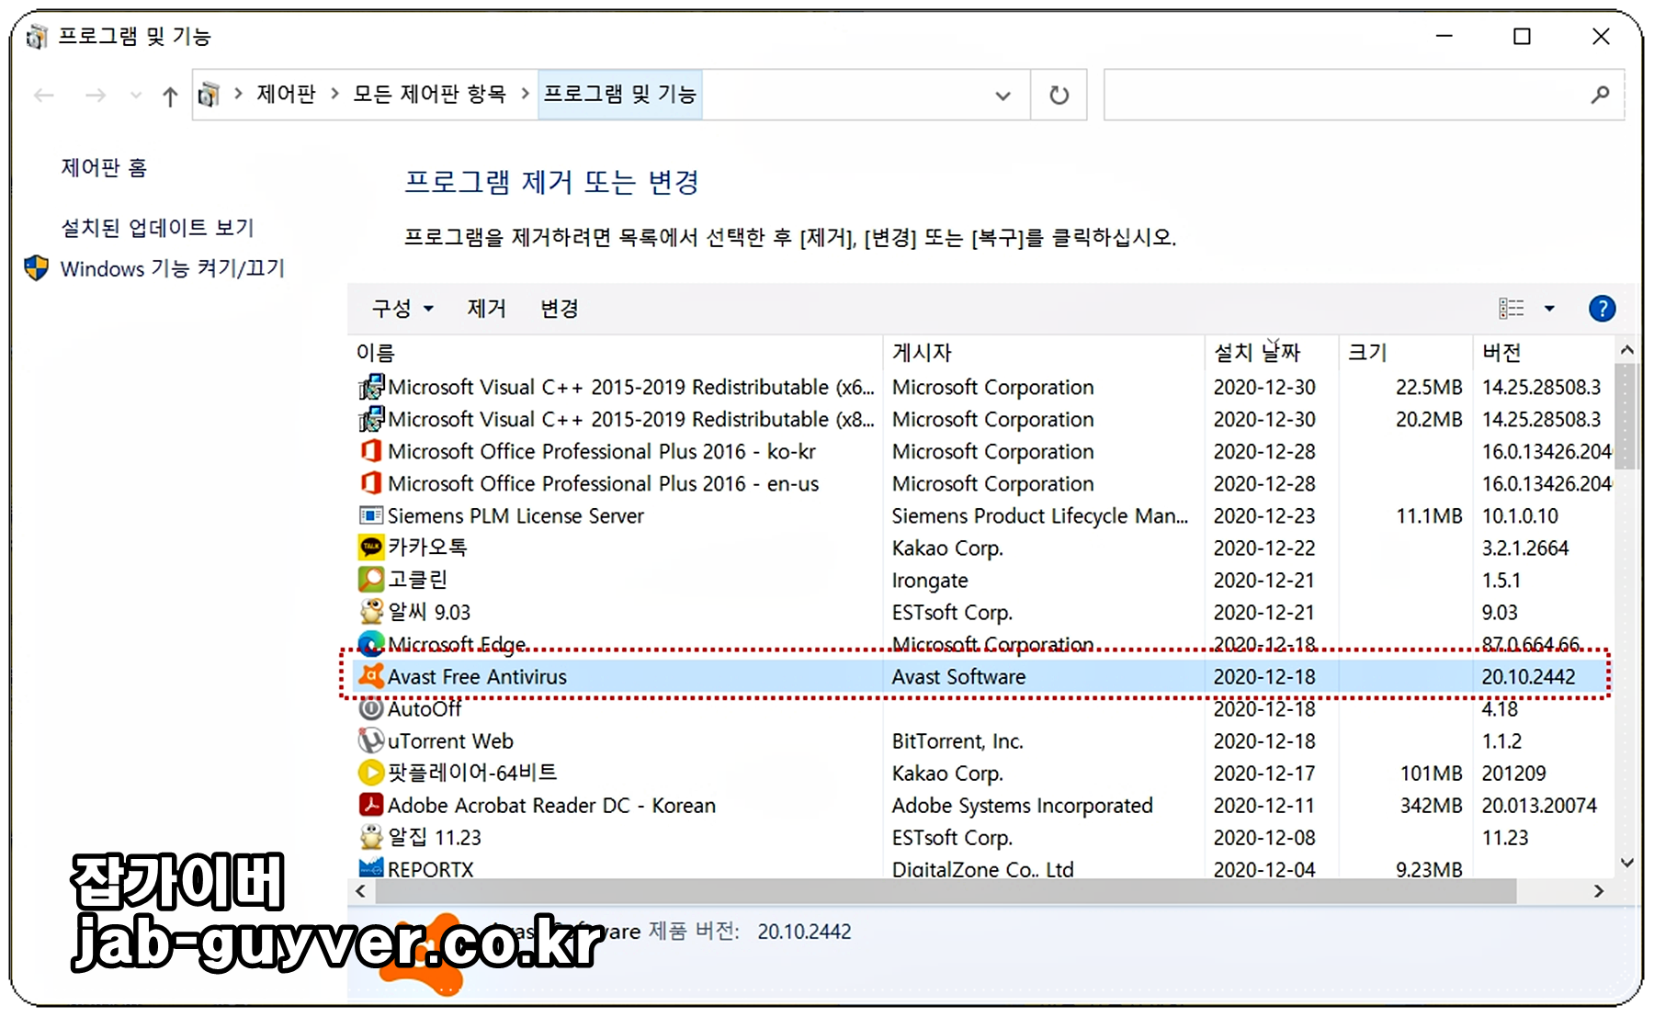Click the 알집 11.23 program icon
The image size is (1654, 1017).
[x=371, y=837]
